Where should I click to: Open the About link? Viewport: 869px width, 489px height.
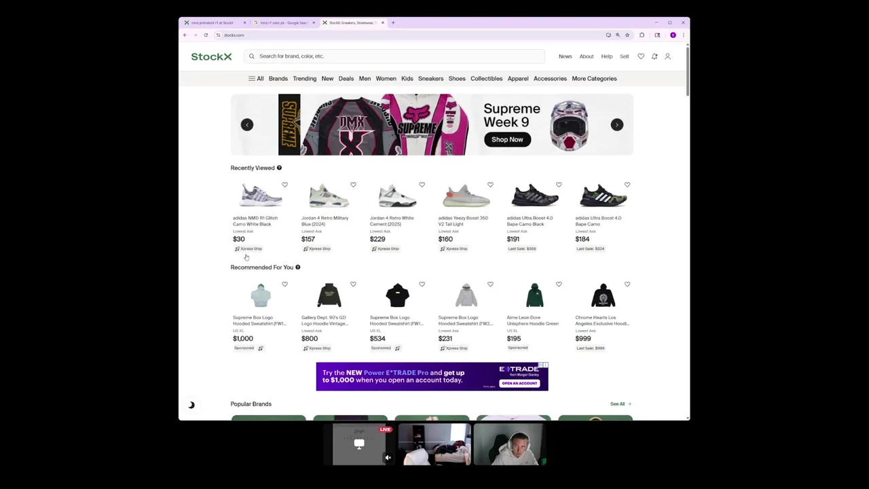587,56
